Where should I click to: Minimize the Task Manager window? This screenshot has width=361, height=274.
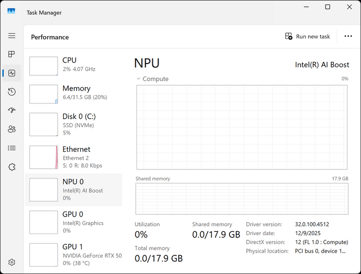(306, 7)
